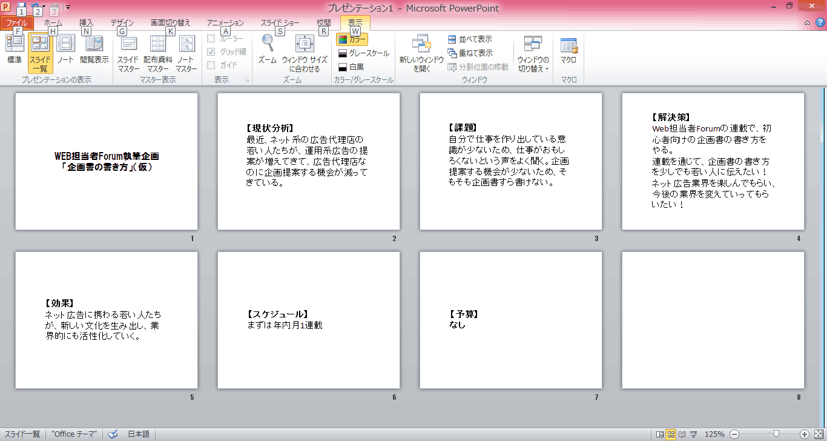Switch to 標準 (Normal) view in the ribbon

pyautogui.click(x=14, y=48)
